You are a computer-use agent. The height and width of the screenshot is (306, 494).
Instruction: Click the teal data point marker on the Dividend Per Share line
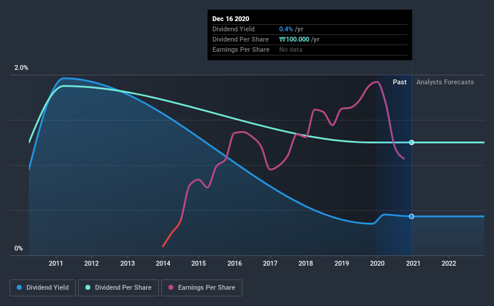(x=412, y=143)
